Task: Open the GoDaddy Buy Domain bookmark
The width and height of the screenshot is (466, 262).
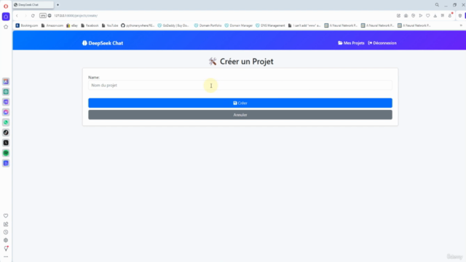Action: pos(173,25)
